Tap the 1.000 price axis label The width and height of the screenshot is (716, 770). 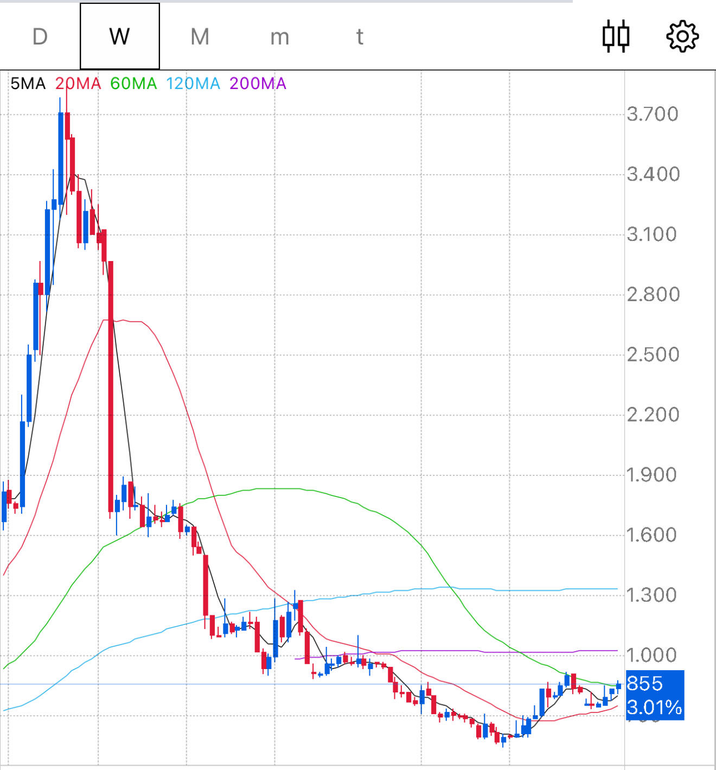(x=651, y=656)
